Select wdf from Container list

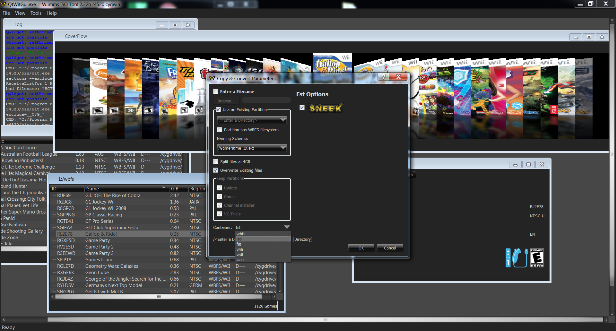pyautogui.click(x=263, y=254)
